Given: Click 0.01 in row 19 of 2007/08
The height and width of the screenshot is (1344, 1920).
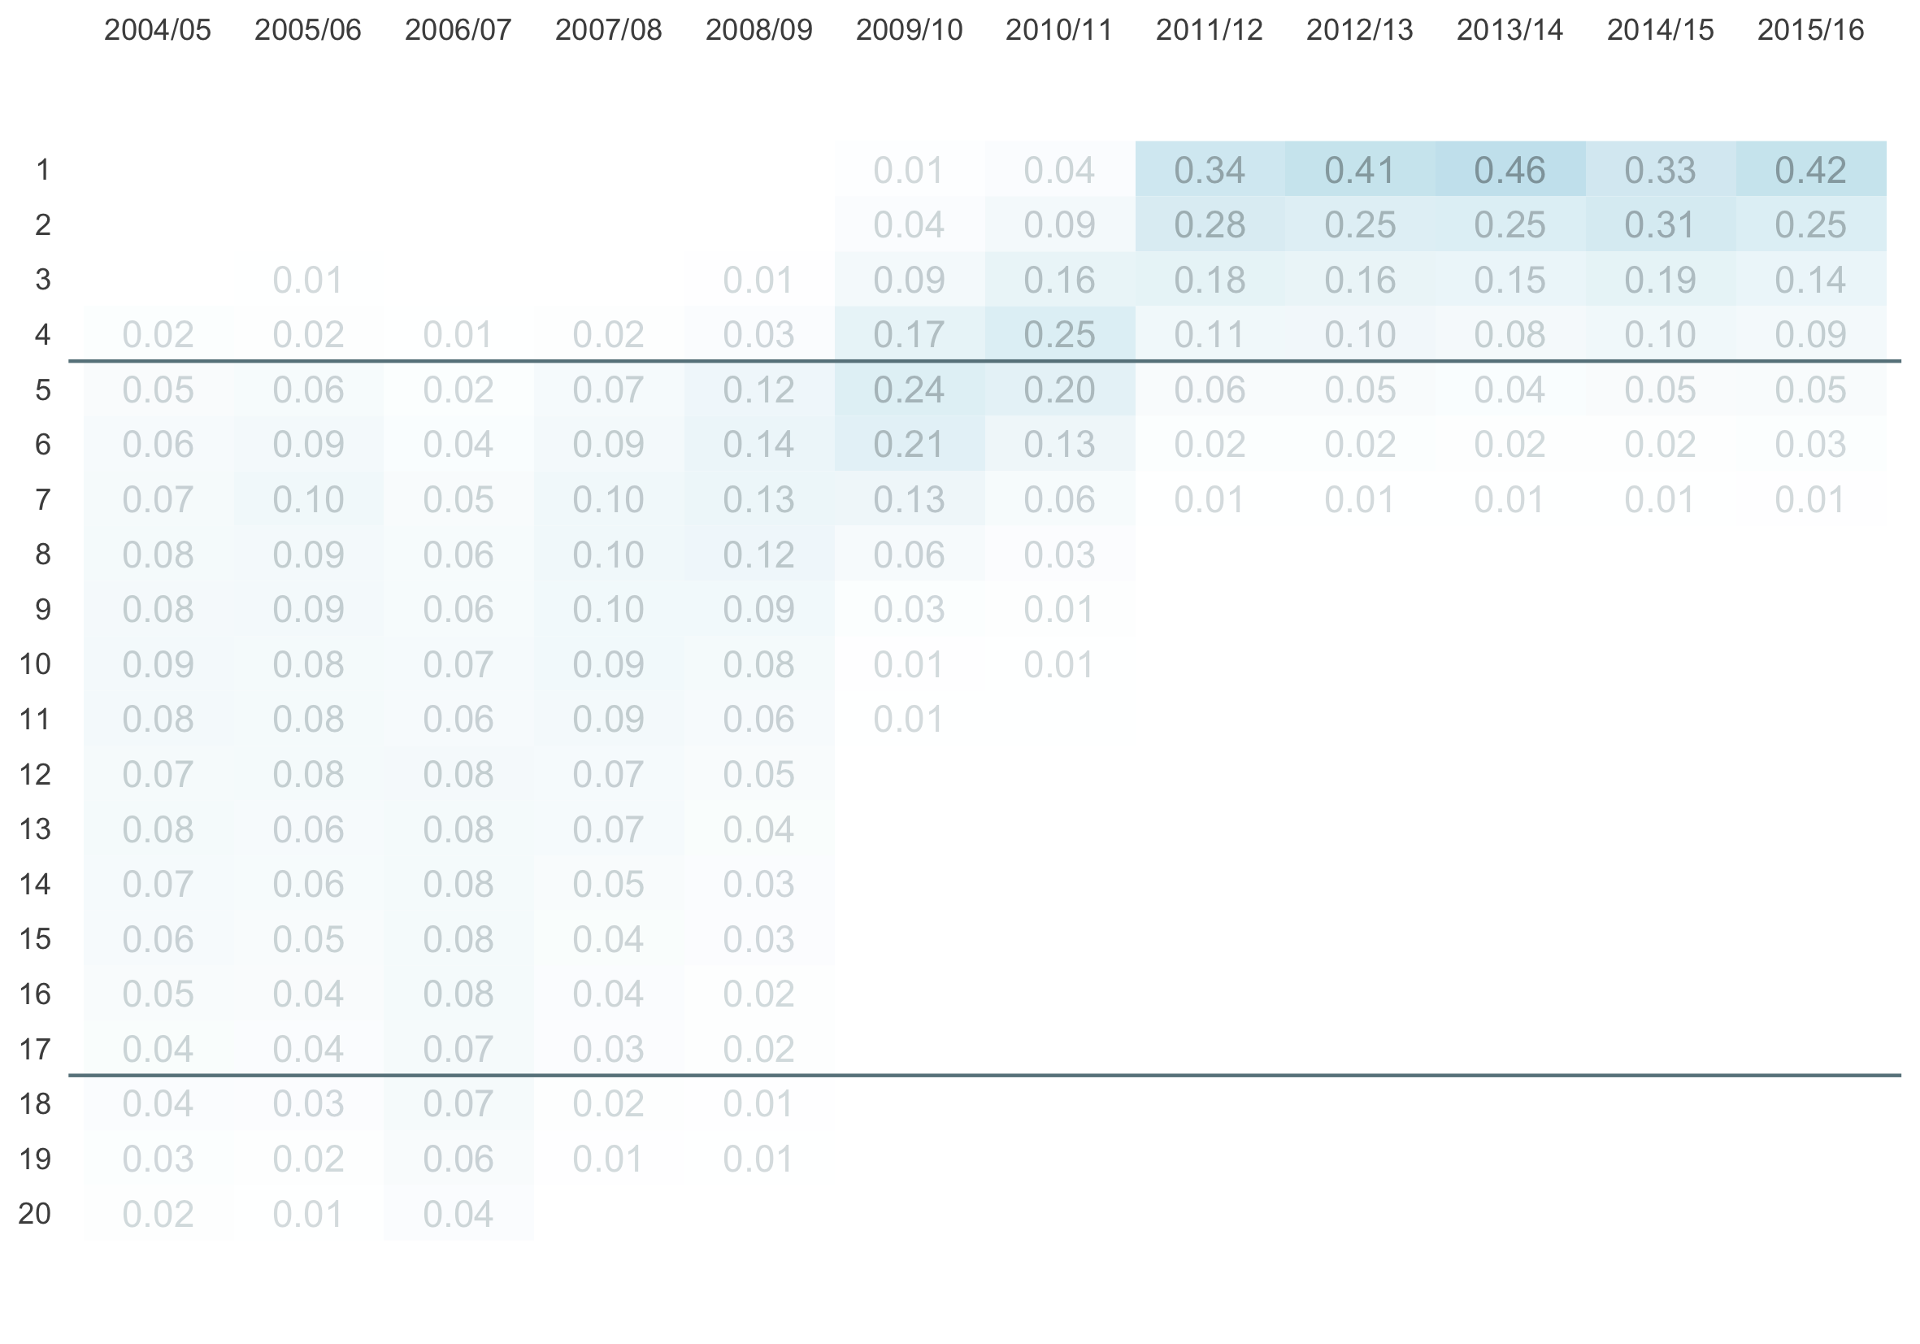Looking at the screenshot, I should click(x=609, y=1159).
